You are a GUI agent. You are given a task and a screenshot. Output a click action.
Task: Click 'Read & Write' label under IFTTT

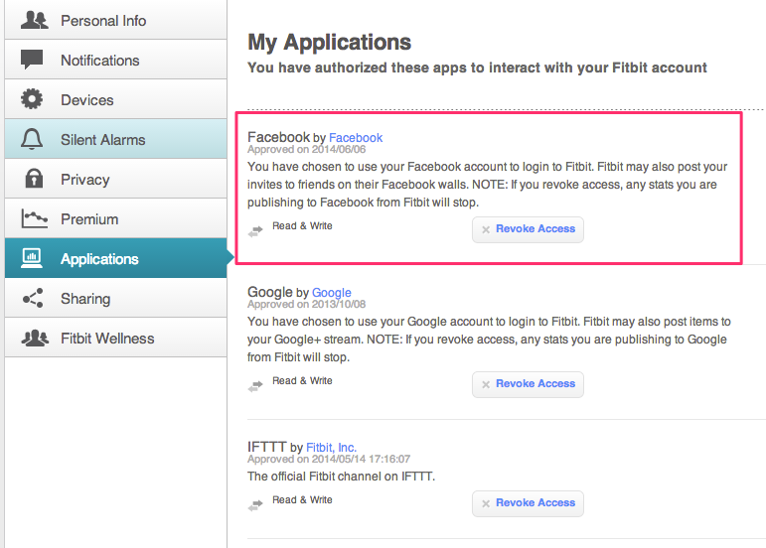click(x=302, y=499)
